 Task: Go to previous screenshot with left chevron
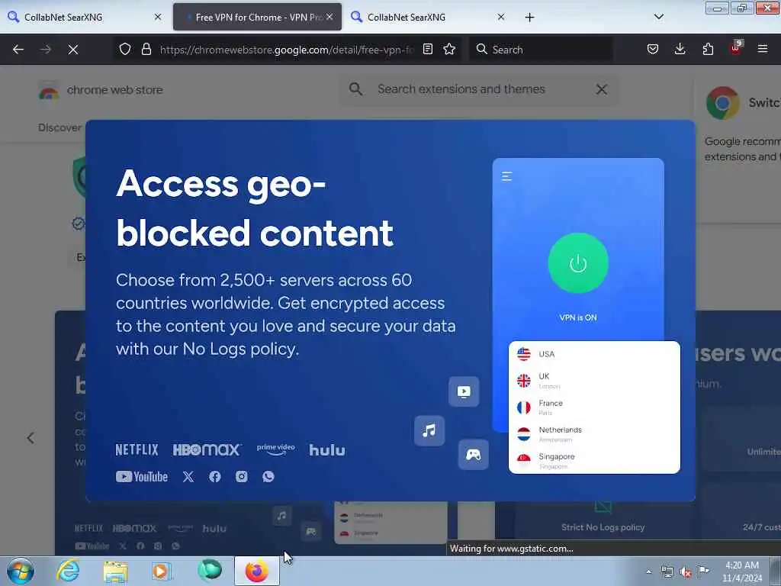31,438
